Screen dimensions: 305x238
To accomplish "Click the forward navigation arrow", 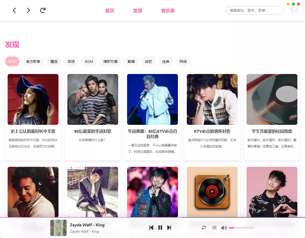I will coord(28,10).
